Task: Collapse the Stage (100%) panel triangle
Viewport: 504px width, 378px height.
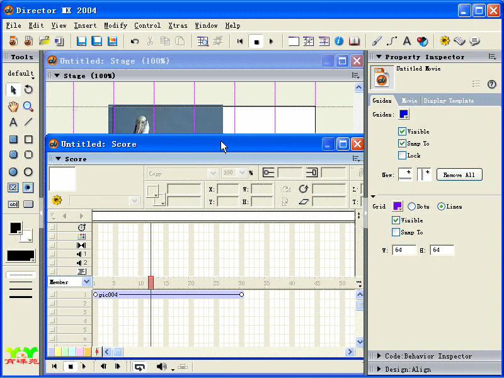Action: point(57,76)
